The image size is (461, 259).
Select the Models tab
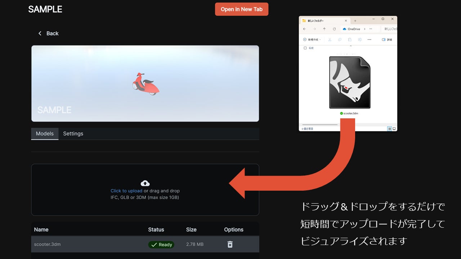click(45, 133)
